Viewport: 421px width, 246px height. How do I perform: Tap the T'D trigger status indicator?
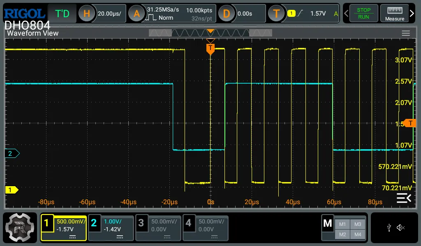[62, 14]
